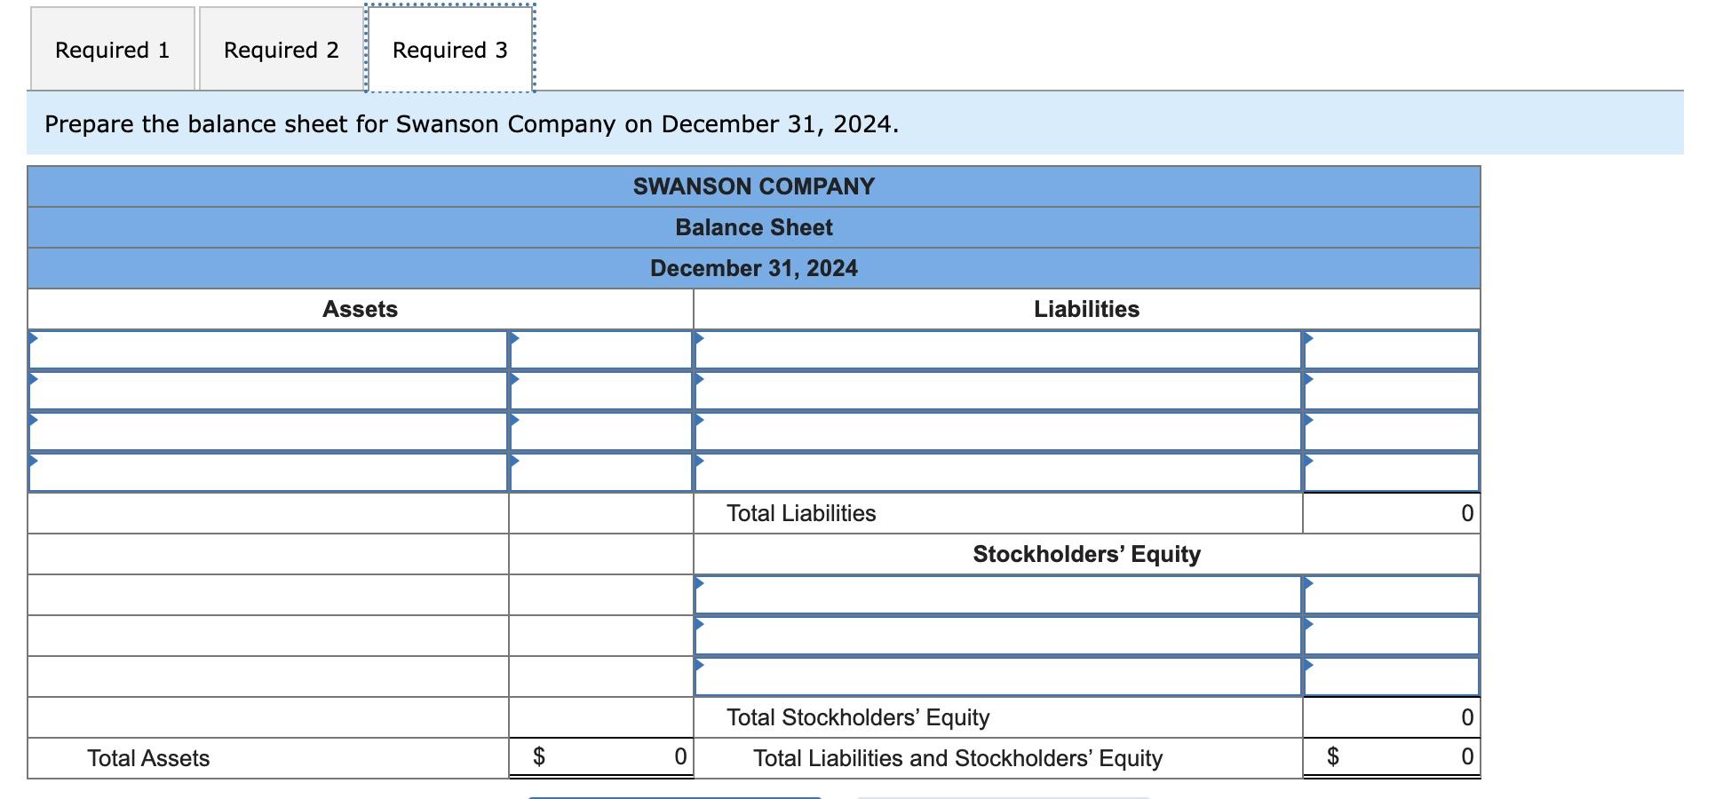Click the Assets column header
Image resolution: width=1723 pixels, height=799 pixels.
pos(360,309)
